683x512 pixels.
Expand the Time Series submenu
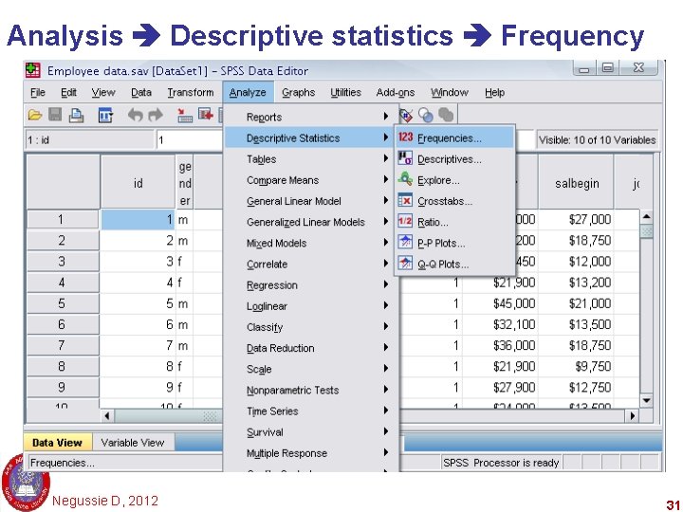tap(311, 411)
